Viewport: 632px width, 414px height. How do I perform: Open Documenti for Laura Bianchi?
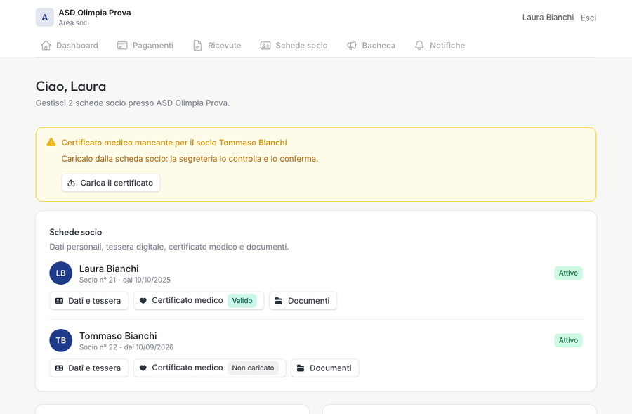pyautogui.click(x=303, y=301)
